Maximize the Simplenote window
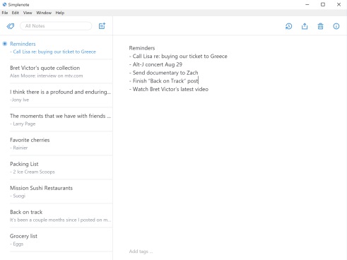This screenshot has height=260, width=347. [x=323, y=4]
